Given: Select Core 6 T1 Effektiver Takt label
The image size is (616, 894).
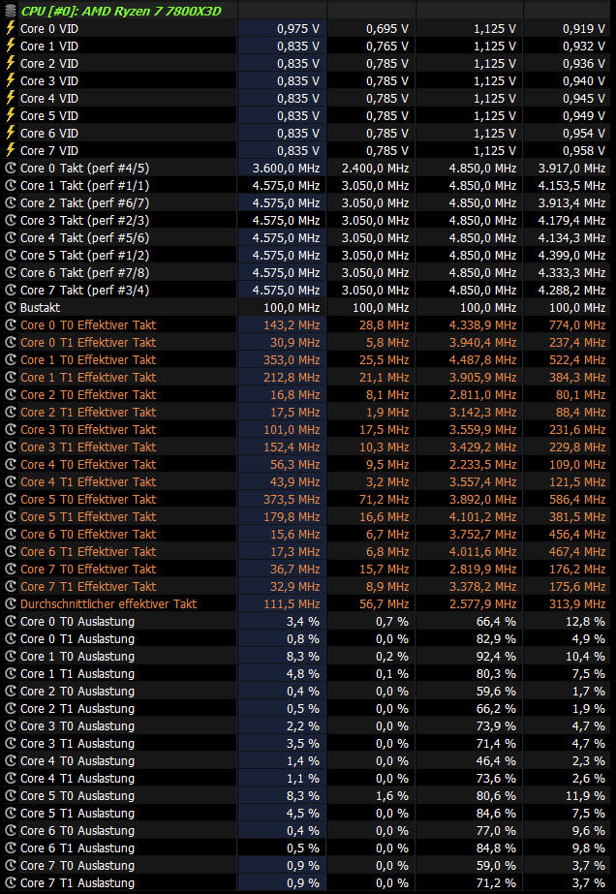Looking at the screenshot, I should point(88,551).
